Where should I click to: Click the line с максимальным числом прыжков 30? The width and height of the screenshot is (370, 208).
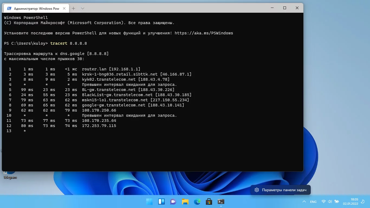44,59
